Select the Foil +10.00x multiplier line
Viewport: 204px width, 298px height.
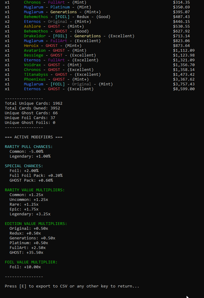(x=25, y=267)
